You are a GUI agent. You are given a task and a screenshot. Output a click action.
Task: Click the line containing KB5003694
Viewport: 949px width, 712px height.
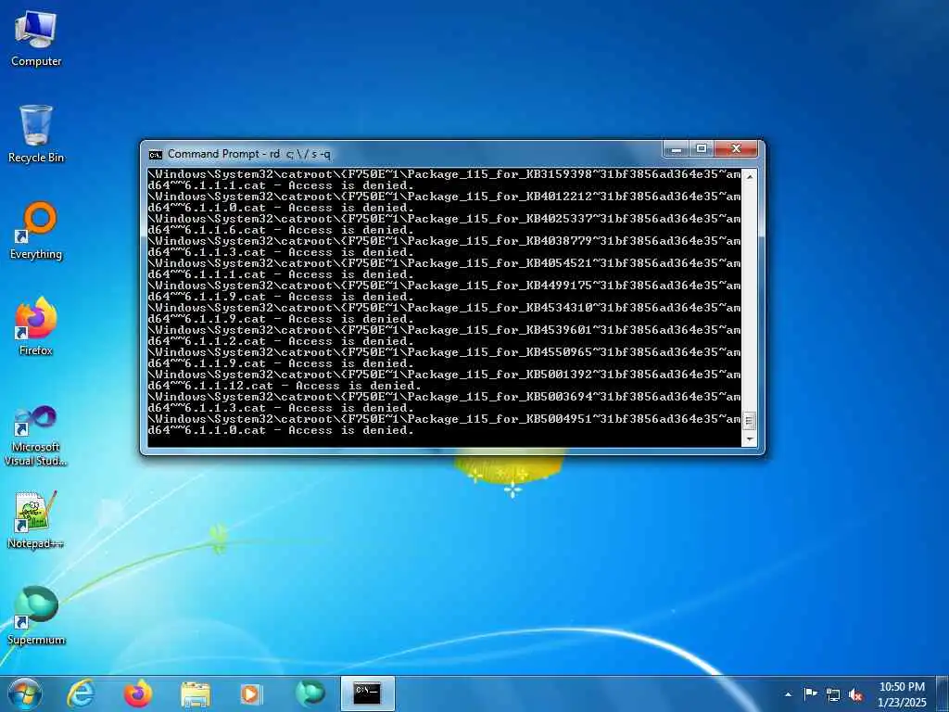(444, 397)
